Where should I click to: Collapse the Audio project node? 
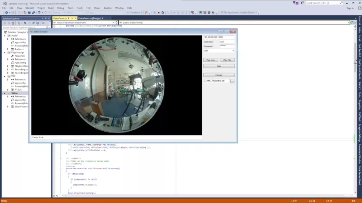click(x=5, y=36)
